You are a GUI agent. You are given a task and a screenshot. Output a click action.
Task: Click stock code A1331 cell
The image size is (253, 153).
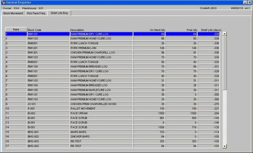point(48,104)
